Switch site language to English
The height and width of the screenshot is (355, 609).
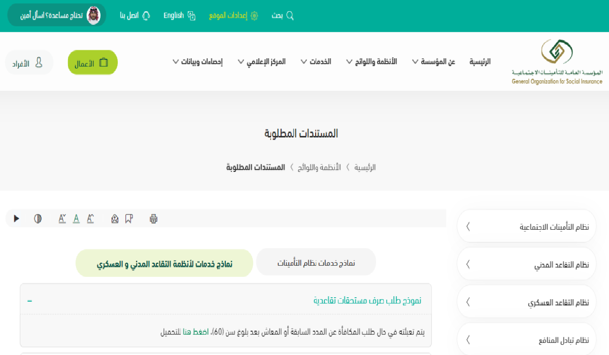[179, 16]
